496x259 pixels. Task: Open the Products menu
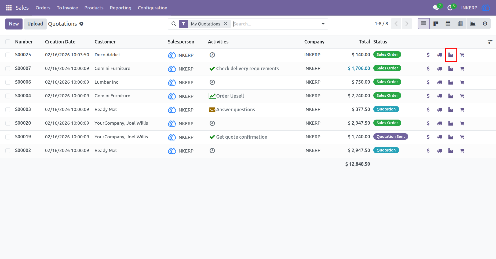point(94,8)
